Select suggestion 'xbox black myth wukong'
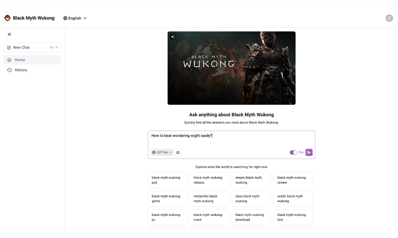Image resolution: width=398 pixels, height=238 pixels. tap(251, 199)
